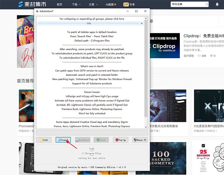Viewport: 224px width, 175px height.
Task: Click the vertical scrollbar thumb in AdobeGenP
Action: click(146, 68)
